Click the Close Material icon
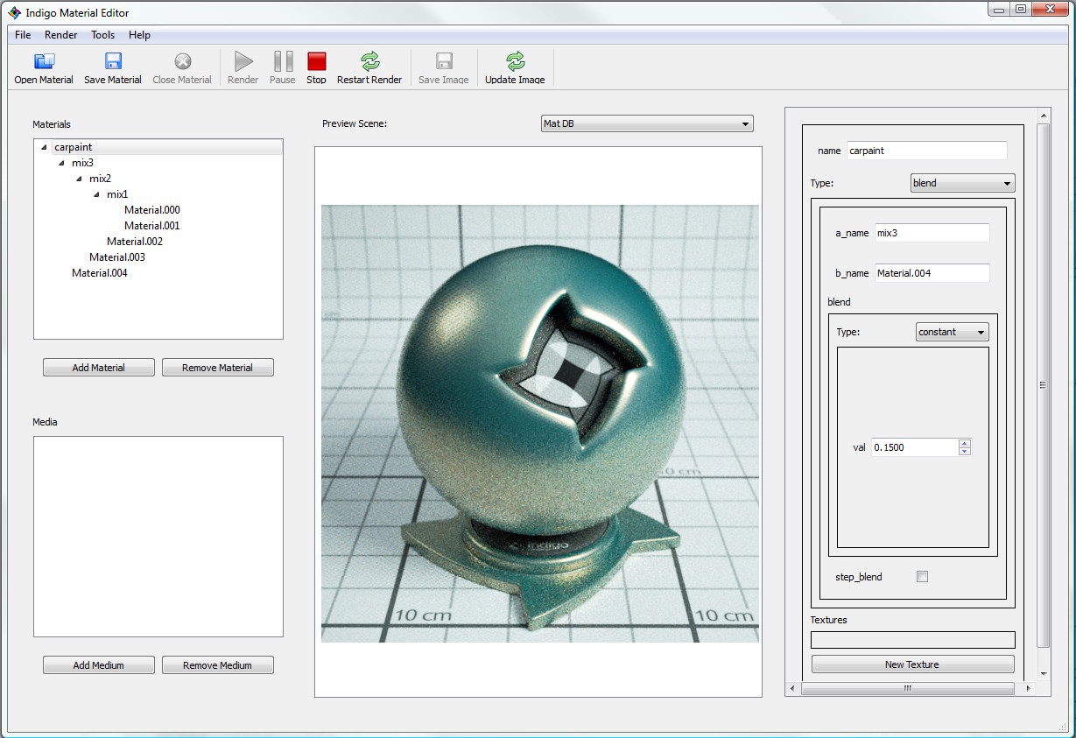This screenshot has height=738, width=1076. coord(182,61)
